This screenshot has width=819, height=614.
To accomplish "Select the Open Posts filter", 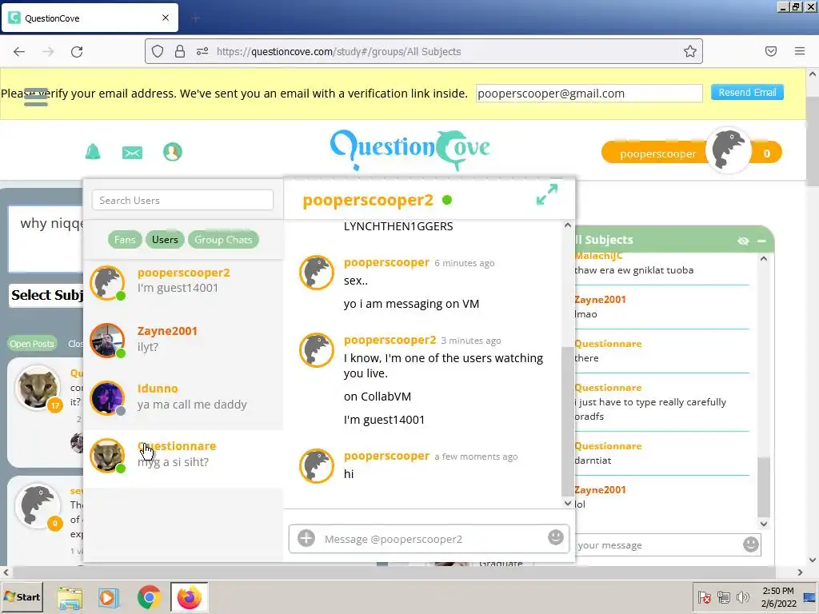I will tap(32, 344).
